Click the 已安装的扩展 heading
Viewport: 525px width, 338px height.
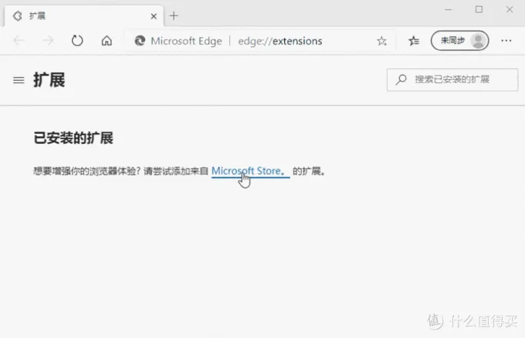73,138
